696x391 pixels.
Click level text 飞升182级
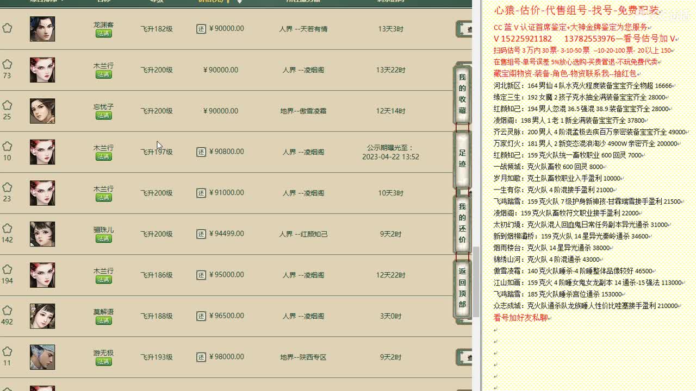(x=157, y=29)
